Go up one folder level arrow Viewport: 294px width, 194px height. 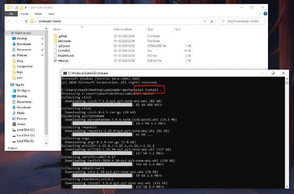(x=26, y=21)
